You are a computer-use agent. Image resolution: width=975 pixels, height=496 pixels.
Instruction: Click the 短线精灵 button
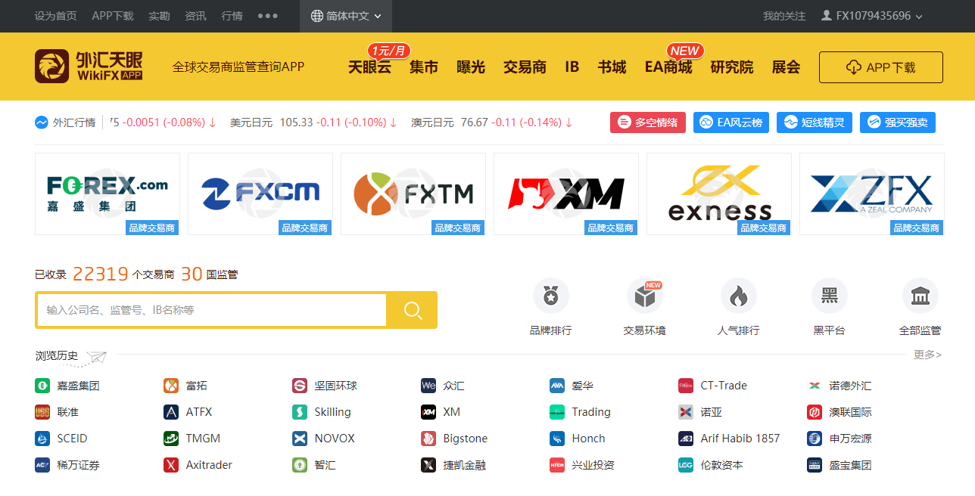tap(815, 122)
